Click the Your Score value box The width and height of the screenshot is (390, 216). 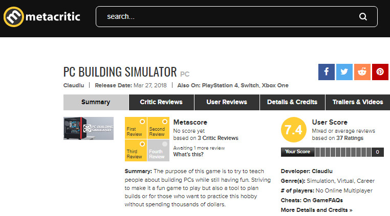click(x=378, y=152)
